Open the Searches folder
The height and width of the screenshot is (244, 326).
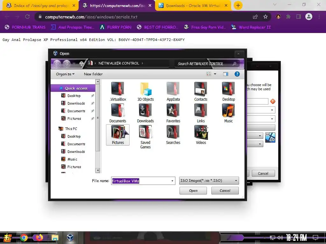(173, 135)
